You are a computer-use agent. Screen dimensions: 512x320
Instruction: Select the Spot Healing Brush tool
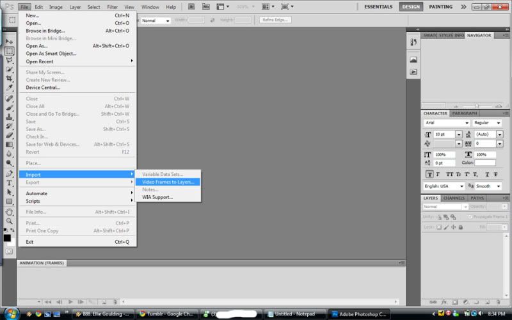(x=9, y=99)
